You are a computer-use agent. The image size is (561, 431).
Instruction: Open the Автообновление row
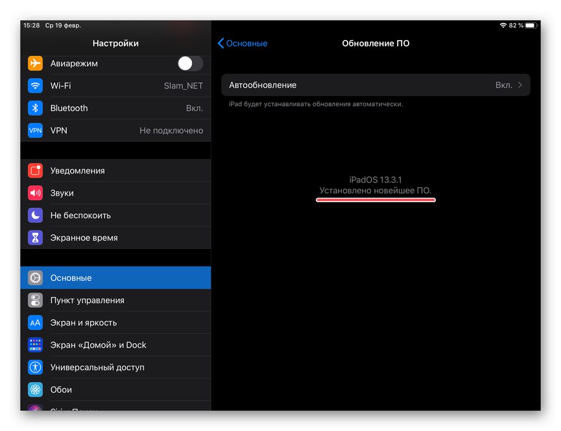pyautogui.click(x=375, y=85)
